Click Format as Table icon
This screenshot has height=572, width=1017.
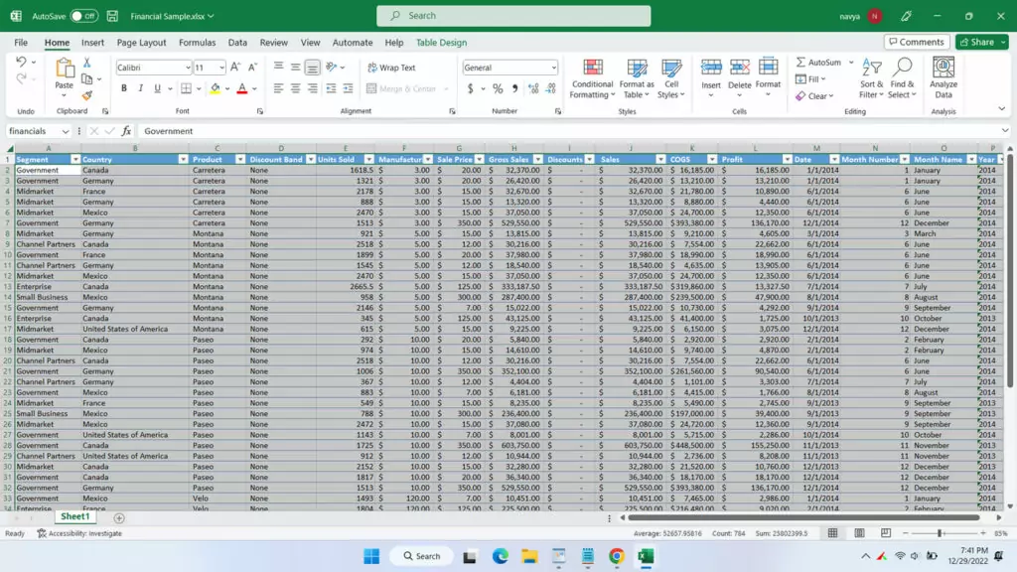tap(637, 78)
